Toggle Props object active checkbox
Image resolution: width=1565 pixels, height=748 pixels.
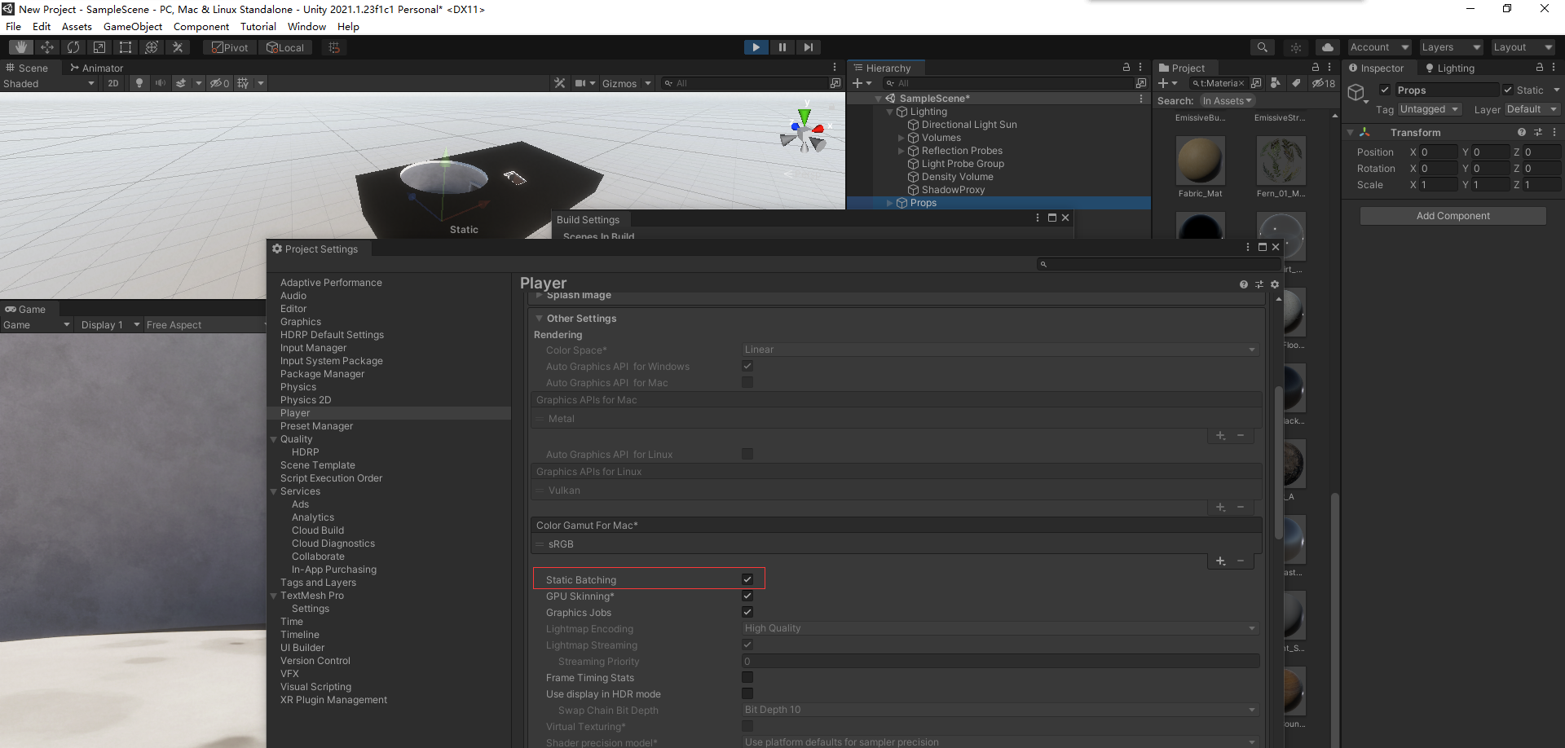1385,90
